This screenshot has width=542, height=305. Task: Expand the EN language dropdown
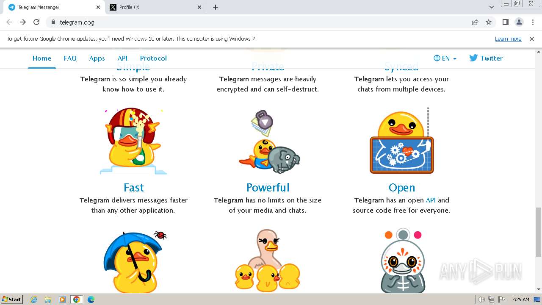point(445,58)
